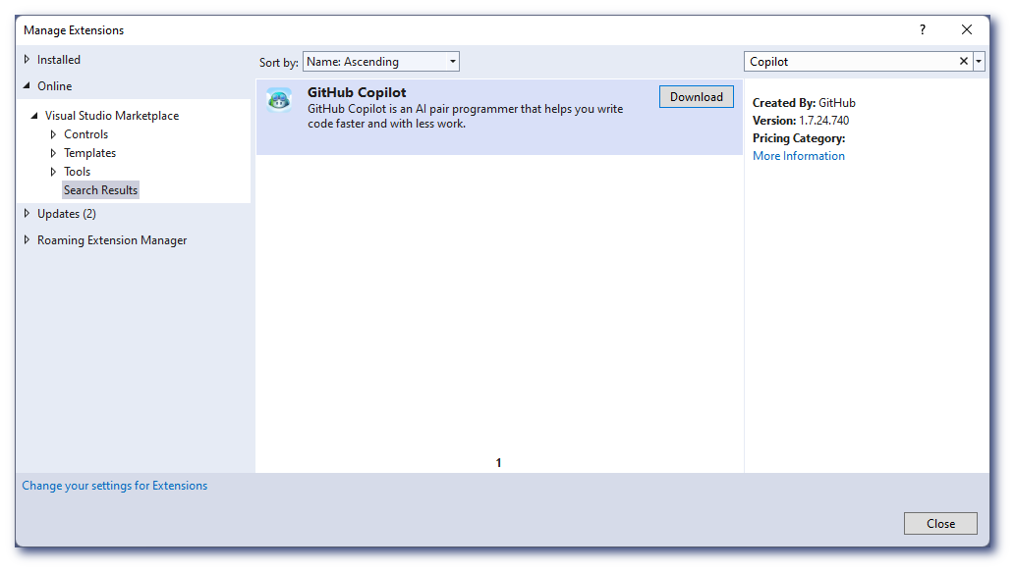Open the Help question mark button

click(x=923, y=29)
